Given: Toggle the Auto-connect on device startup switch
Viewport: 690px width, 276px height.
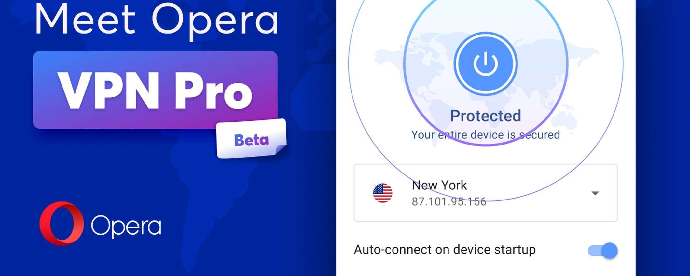Looking at the screenshot, I should [x=603, y=251].
